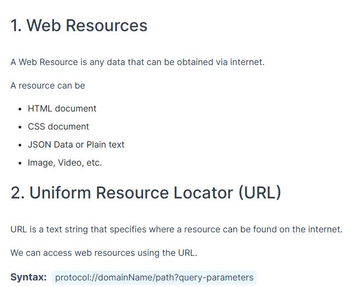The height and width of the screenshot is (287, 350).
Task: Click the word 'Locator' in the second heading
Action: tap(204, 192)
